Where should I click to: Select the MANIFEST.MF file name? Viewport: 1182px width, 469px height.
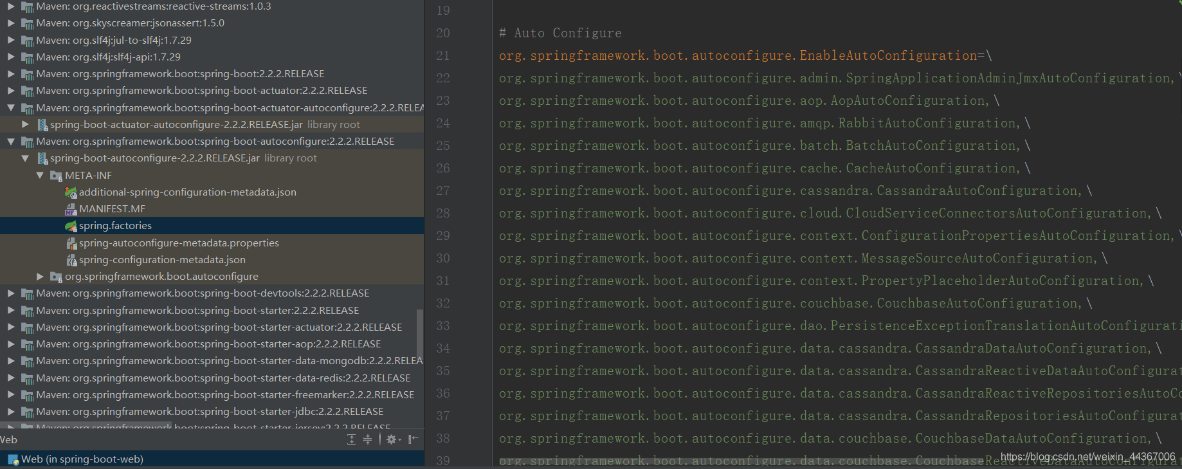click(x=112, y=209)
